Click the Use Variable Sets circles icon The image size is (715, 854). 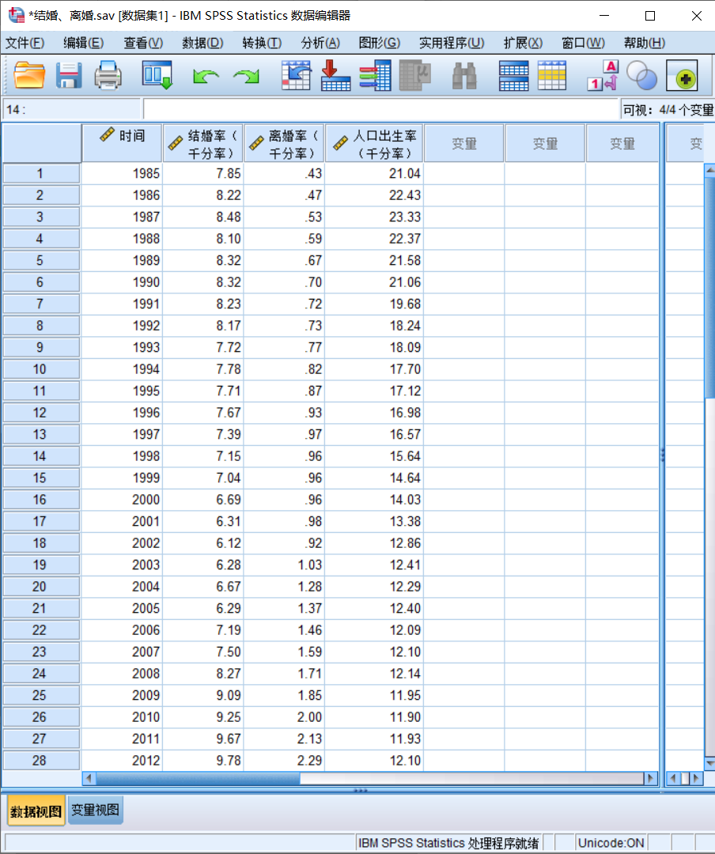coord(641,76)
